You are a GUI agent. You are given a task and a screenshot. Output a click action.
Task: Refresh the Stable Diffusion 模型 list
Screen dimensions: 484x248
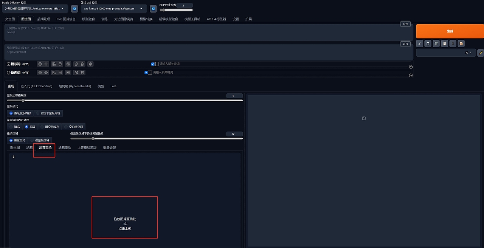click(x=74, y=9)
